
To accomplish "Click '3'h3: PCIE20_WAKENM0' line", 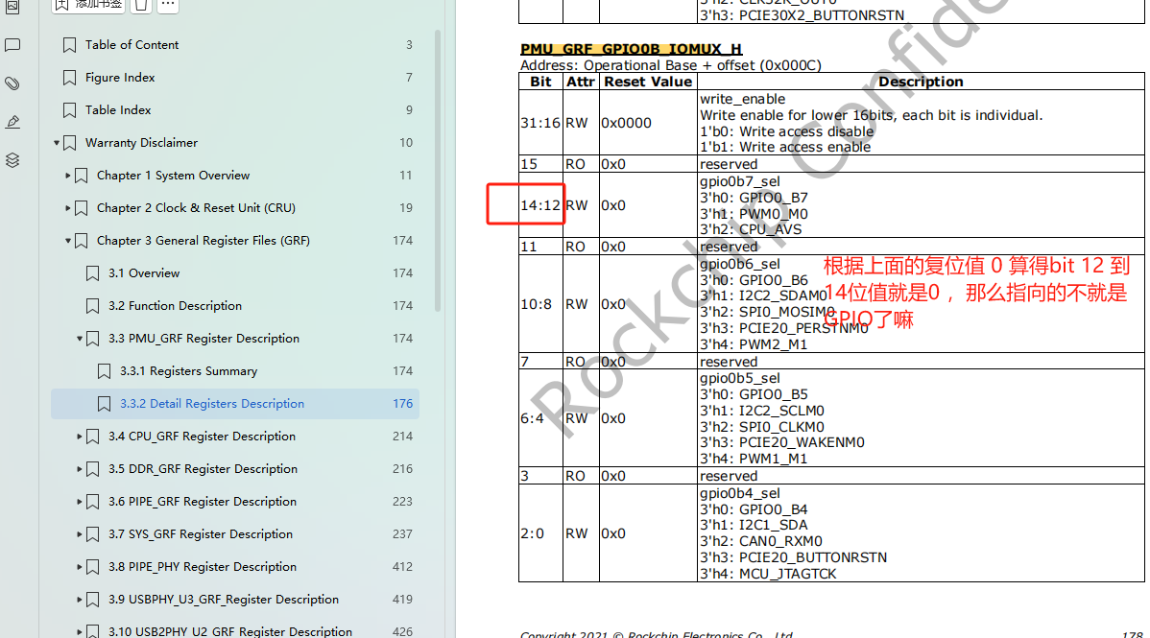I will (781, 443).
